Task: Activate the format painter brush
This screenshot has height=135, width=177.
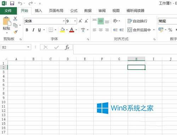Action: pyautogui.click(x=16, y=32)
